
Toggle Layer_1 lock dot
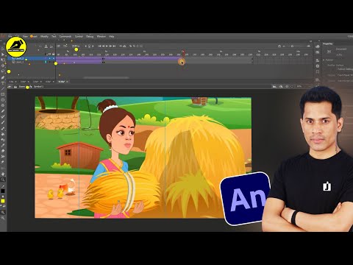coord(53,62)
